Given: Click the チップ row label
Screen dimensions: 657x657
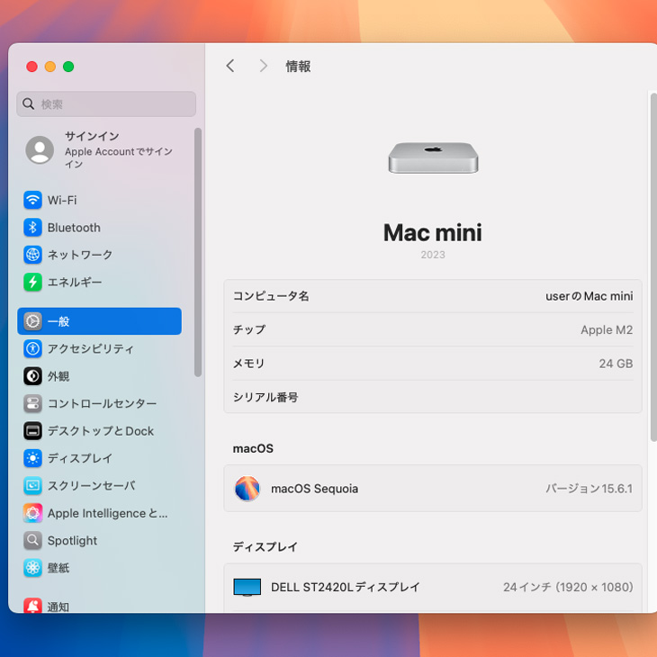Looking at the screenshot, I should (249, 329).
